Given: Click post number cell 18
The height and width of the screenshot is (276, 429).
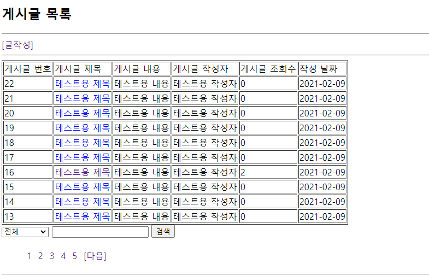Looking at the screenshot, I should click(x=28, y=143).
